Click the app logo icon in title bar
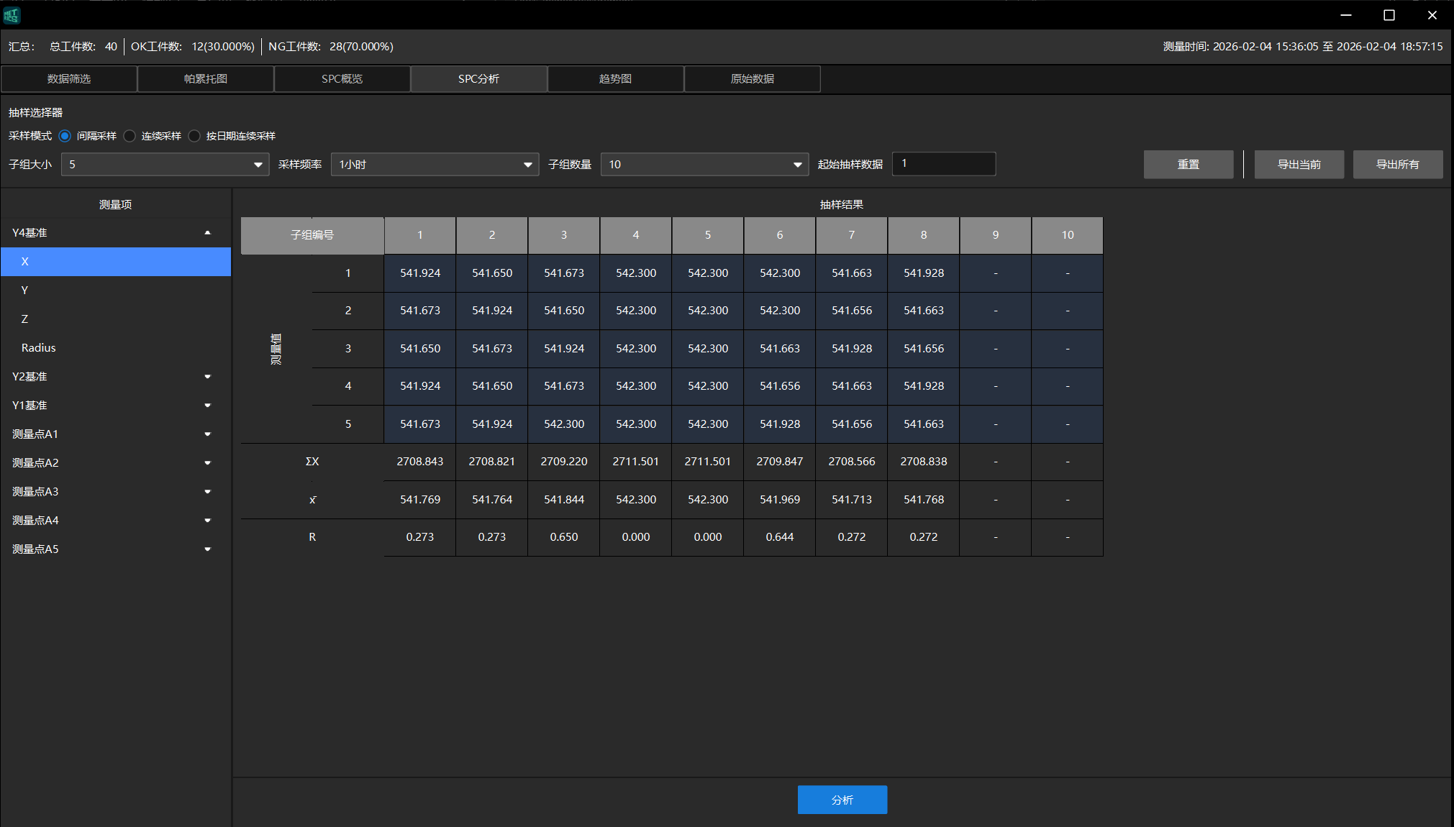Viewport: 1454px width, 827px height. [x=12, y=15]
